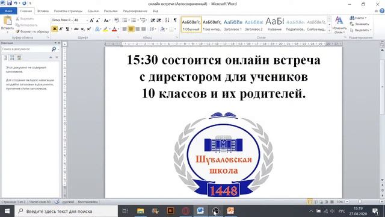Click the bulleted list icon
385x217 pixels.
point(125,20)
